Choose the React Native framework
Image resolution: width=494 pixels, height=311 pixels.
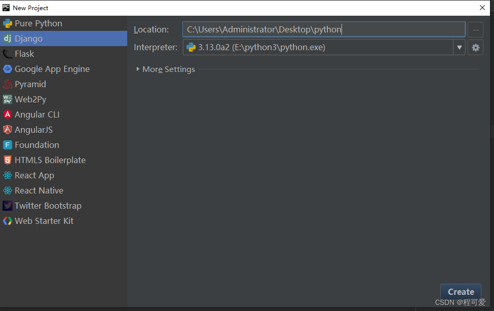(8, 190)
